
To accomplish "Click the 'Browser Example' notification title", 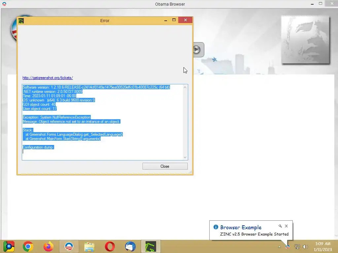I will coord(241,227).
